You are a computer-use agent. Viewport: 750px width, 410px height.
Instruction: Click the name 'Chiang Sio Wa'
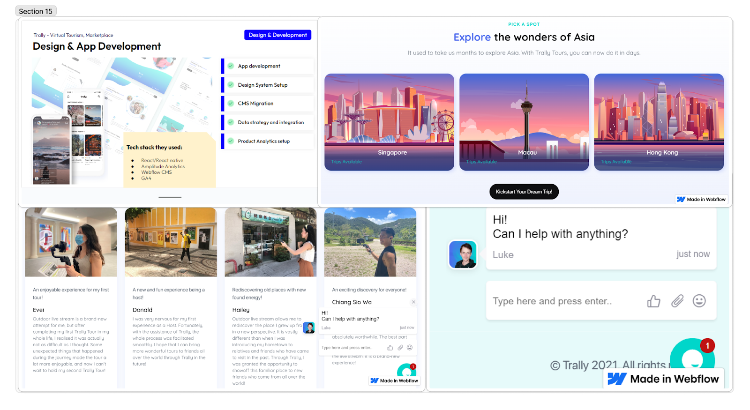(x=352, y=302)
